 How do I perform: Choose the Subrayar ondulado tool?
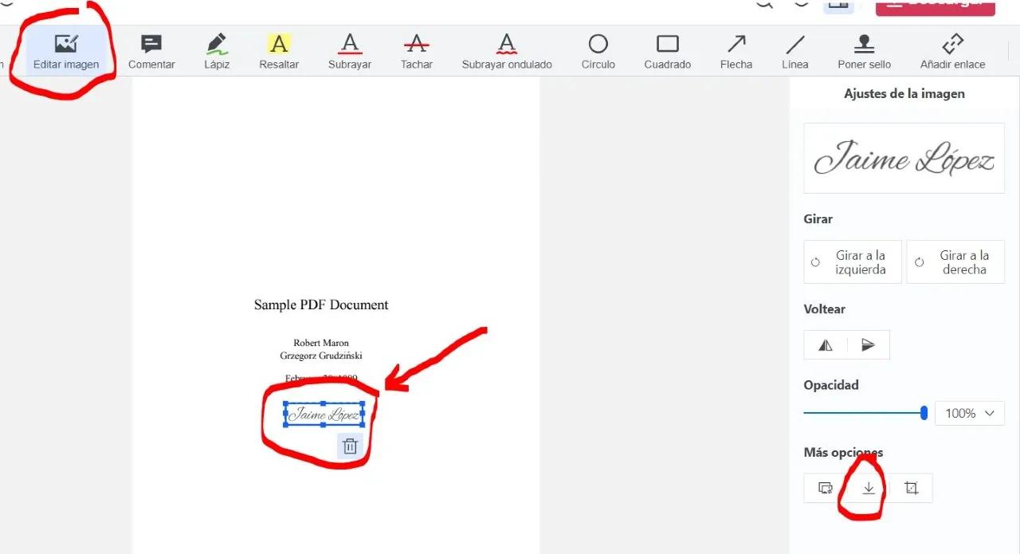coord(507,51)
